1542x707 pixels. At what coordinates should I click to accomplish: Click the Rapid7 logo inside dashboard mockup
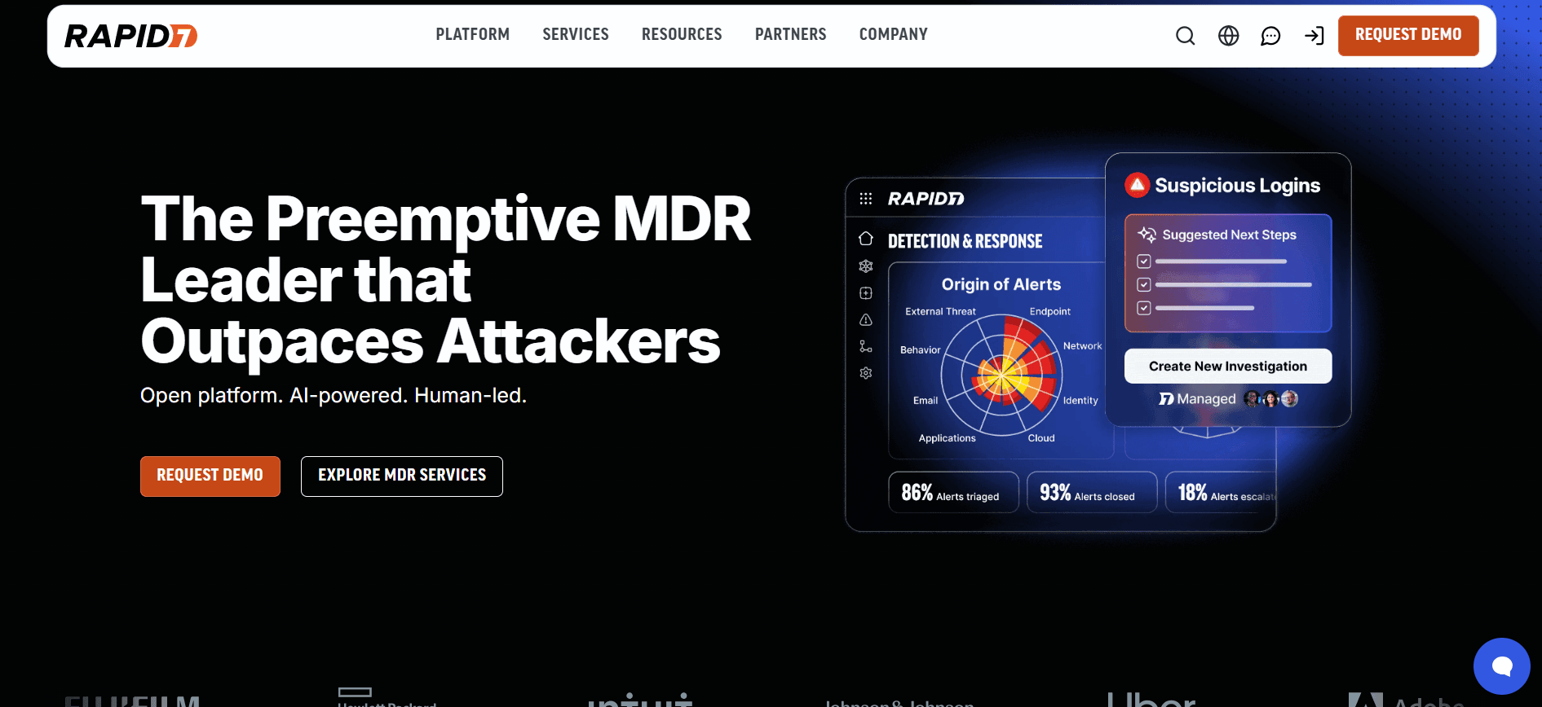926,199
